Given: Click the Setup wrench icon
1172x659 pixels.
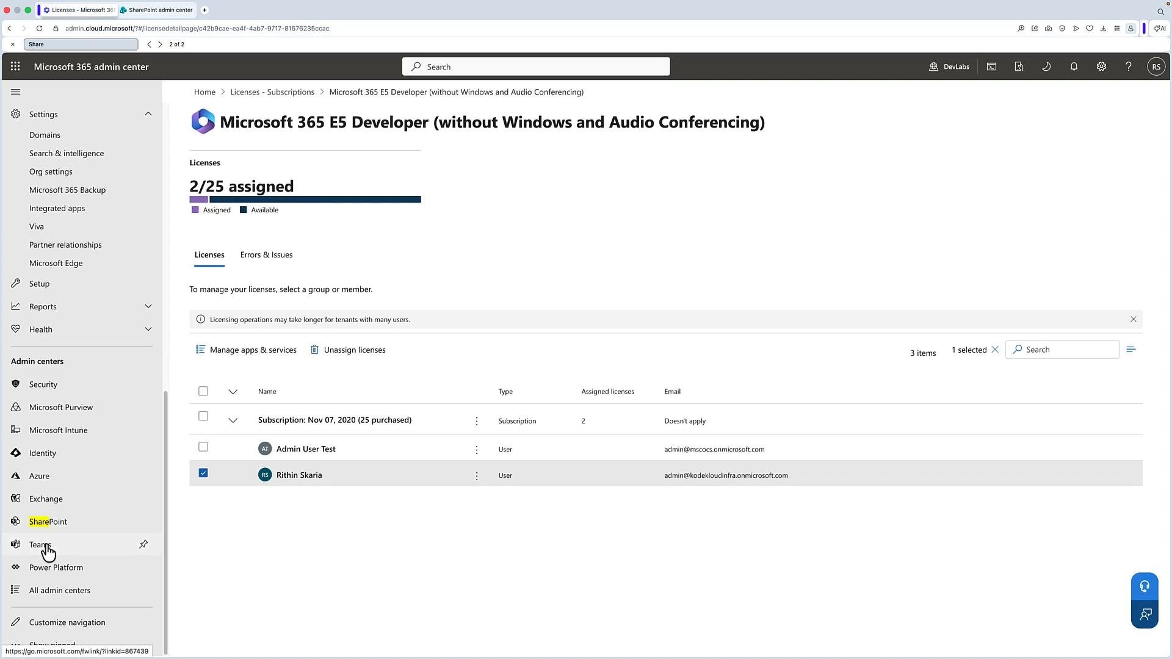Looking at the screenshot, I should tap(16, 284).
